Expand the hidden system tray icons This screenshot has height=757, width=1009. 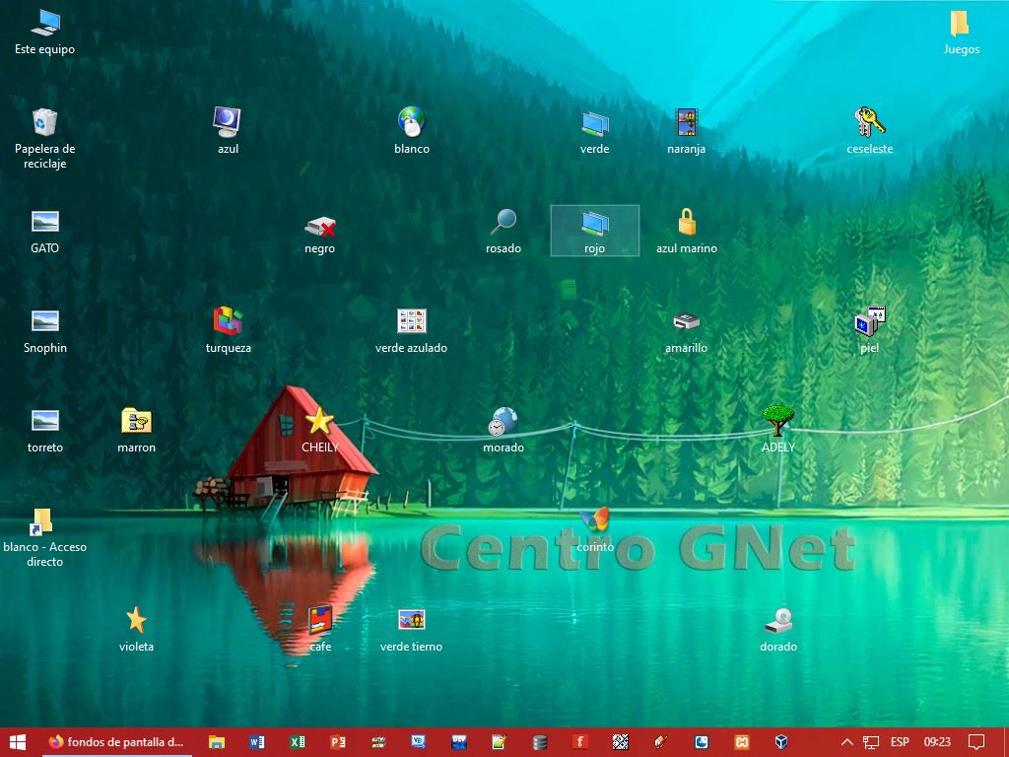click(x=846, y=742)
